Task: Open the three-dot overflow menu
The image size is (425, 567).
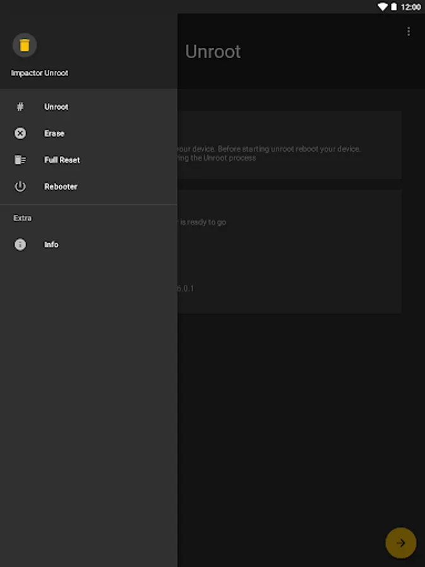Action: pos(409,32)
